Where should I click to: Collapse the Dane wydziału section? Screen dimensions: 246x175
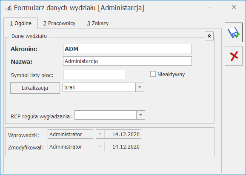(x=209, y=36)
